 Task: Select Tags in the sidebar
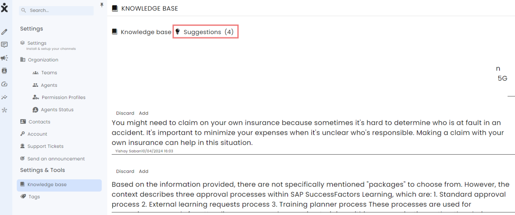[x=34, y=196]
